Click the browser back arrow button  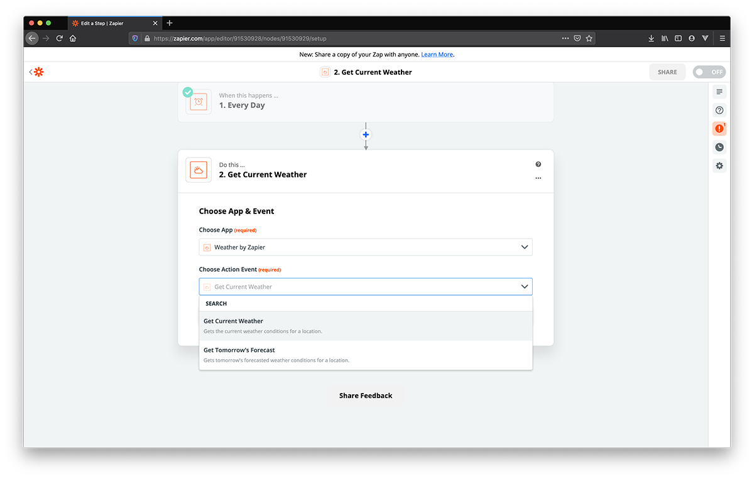[32, 38]
